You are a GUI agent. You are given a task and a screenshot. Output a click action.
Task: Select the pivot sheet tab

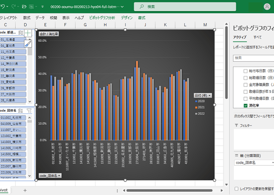pos(4,190)
